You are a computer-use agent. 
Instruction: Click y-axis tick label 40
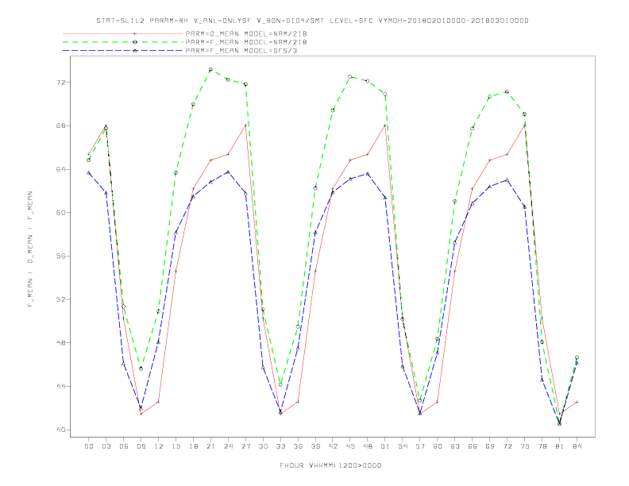(x=61, y=430)
